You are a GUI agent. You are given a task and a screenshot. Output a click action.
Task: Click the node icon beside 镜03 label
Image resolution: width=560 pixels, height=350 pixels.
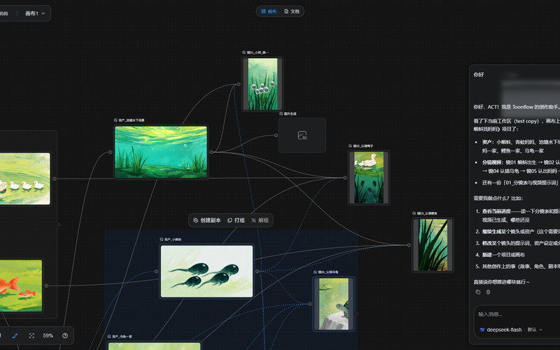pyautogui.click(x=414, y=213)
